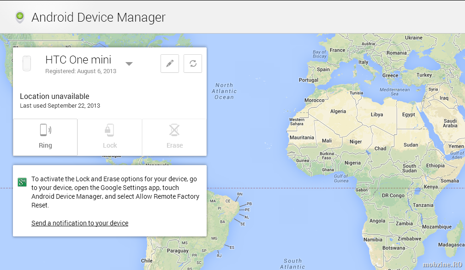Select the HTC One mini device name
Image resolution: width=465 pixels, height=270 pixels.
tap(78, 60)
